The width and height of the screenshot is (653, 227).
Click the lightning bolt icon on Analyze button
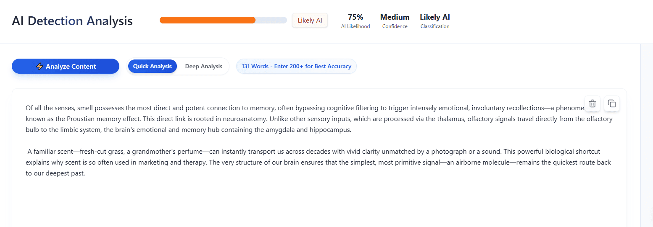pyautogui.click(x=39, y=66)
